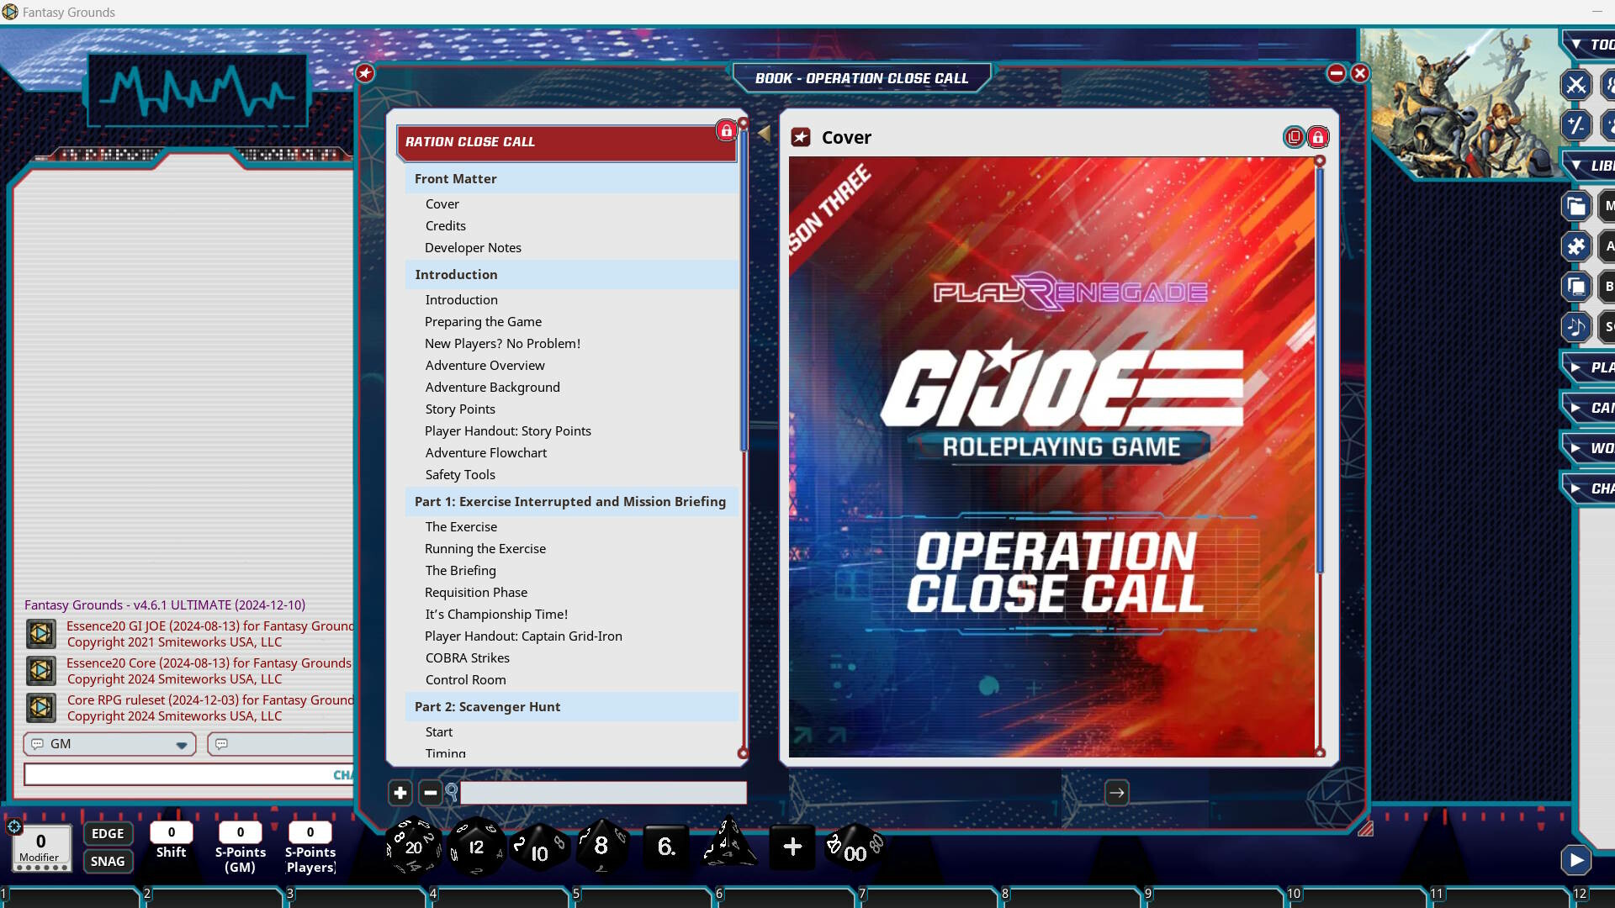The image size is (1615, 908).
Task: Click the crossed swords icon in Tools sidebar
Action: click(1577, 85)
